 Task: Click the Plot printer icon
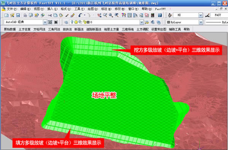tap(25, 15)
